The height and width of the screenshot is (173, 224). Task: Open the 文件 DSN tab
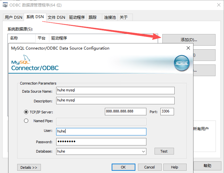tap(56, 17)
